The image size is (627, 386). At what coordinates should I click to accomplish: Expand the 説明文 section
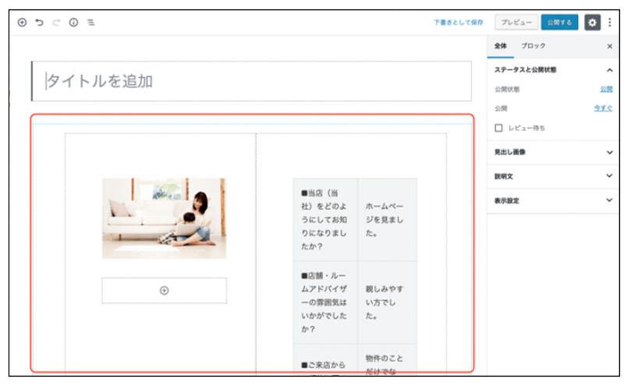coord(610,176)
